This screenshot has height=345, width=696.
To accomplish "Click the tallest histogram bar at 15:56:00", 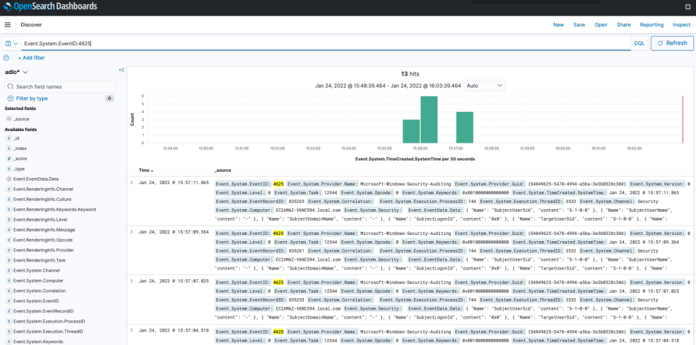I will [x=429, y=120].
